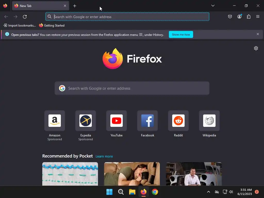The image size is (264, 198).
Task: Click the Recommended by Pocket heading
Action: pyautogui.click(x=67, y=156)
